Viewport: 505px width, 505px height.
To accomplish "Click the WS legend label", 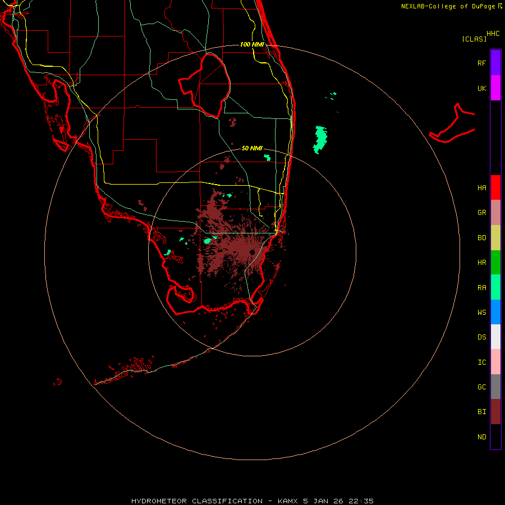I will pyautogui.click(x=481, y=313).
